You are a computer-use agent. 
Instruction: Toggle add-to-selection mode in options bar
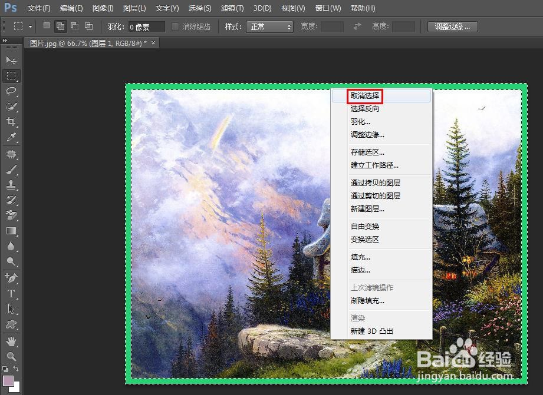point(60,26)
